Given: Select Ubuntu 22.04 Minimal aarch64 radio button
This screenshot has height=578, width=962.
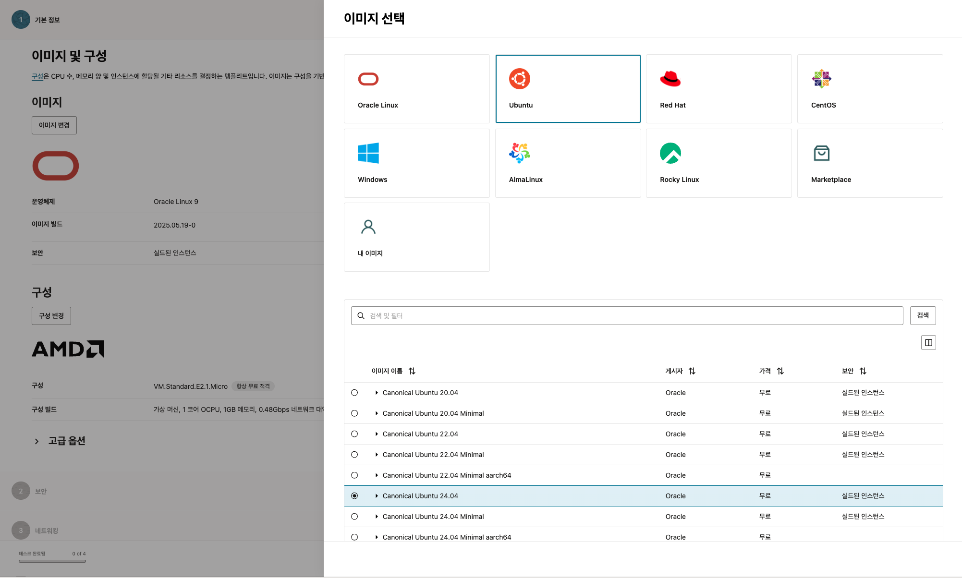Looking at the screenshot, I should point(354,475).
